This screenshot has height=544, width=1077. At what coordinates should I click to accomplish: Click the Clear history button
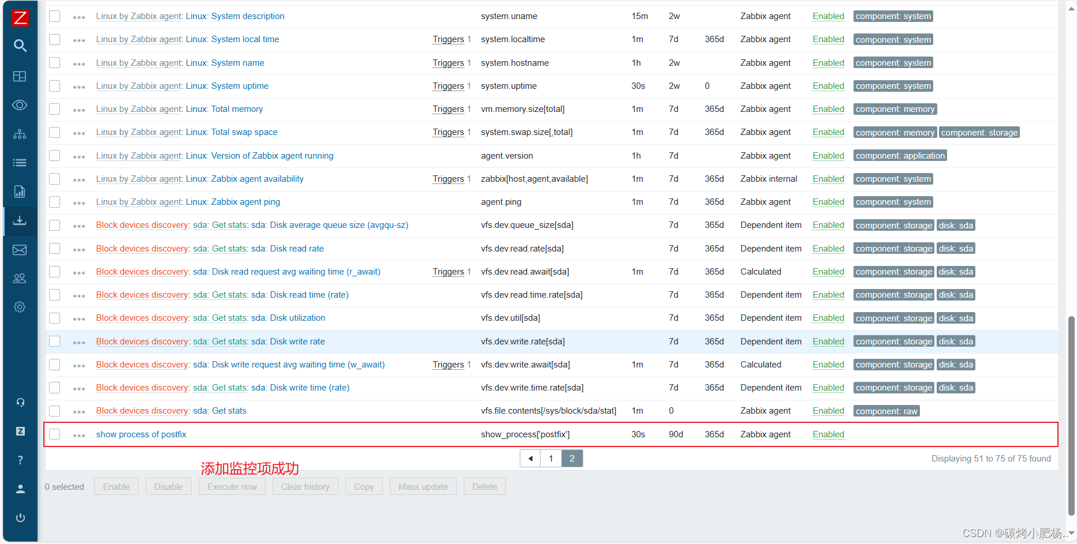pos(305,487)
